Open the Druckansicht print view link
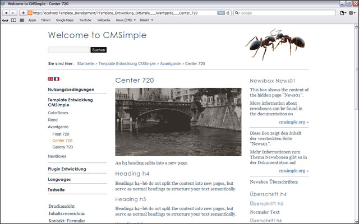Viewport: 359px width, 224px height. [x=61, y=206]
